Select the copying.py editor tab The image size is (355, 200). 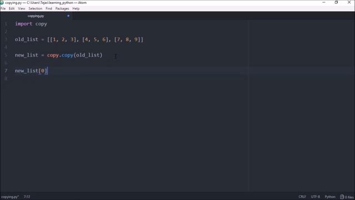pyautogui.click(x=35, y=16)
